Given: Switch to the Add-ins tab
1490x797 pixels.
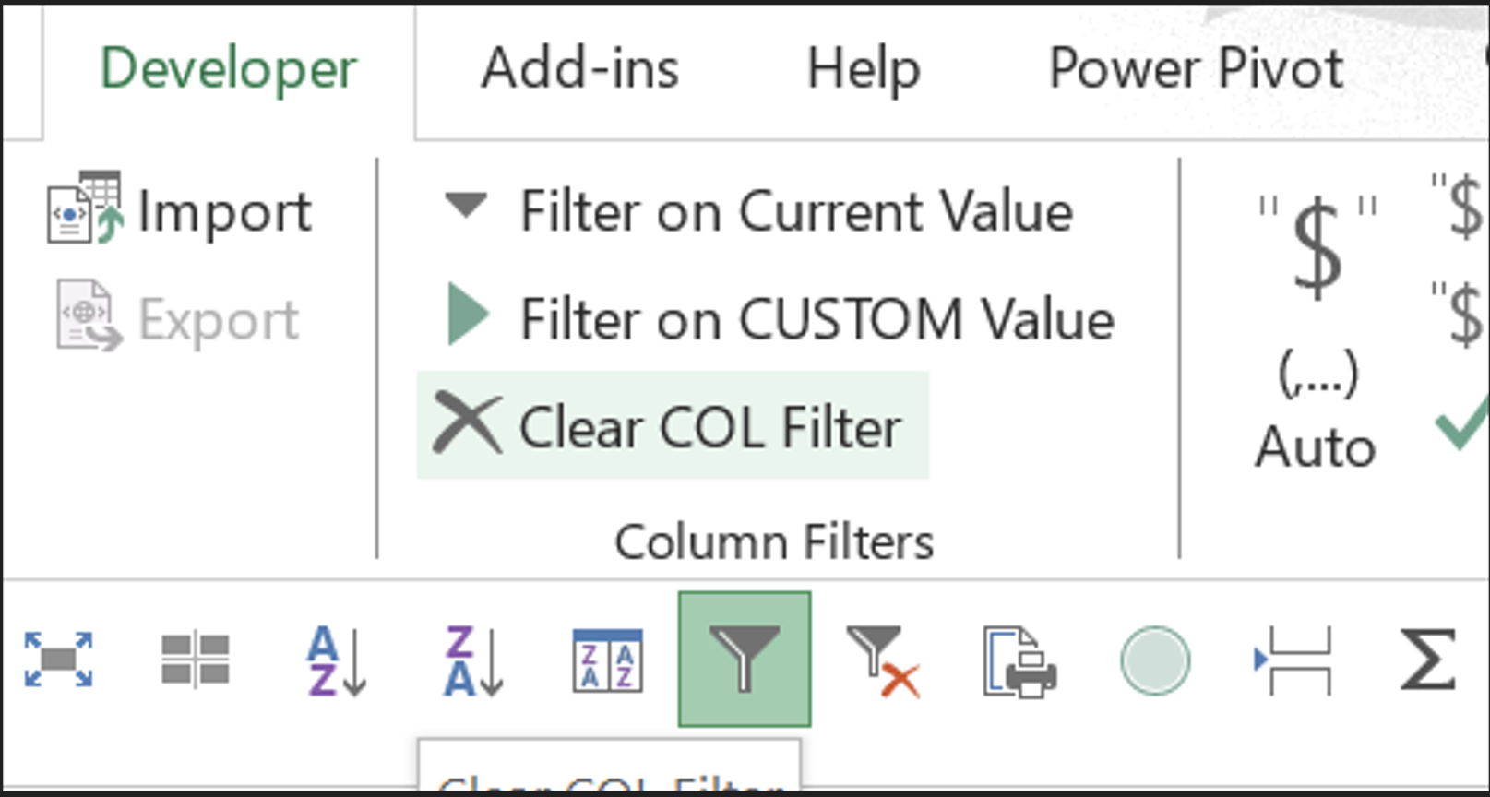Looking at the screenshot, I should [579, 69].
